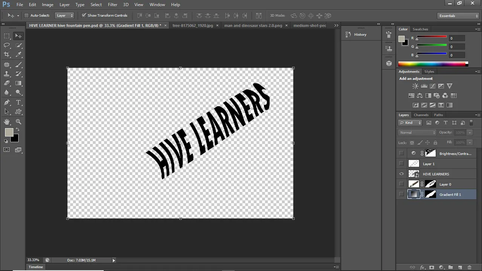The width and height of the screenshot is (482, 271).
Task: Select the Custom Shape tool
Action: click(18, 112)
